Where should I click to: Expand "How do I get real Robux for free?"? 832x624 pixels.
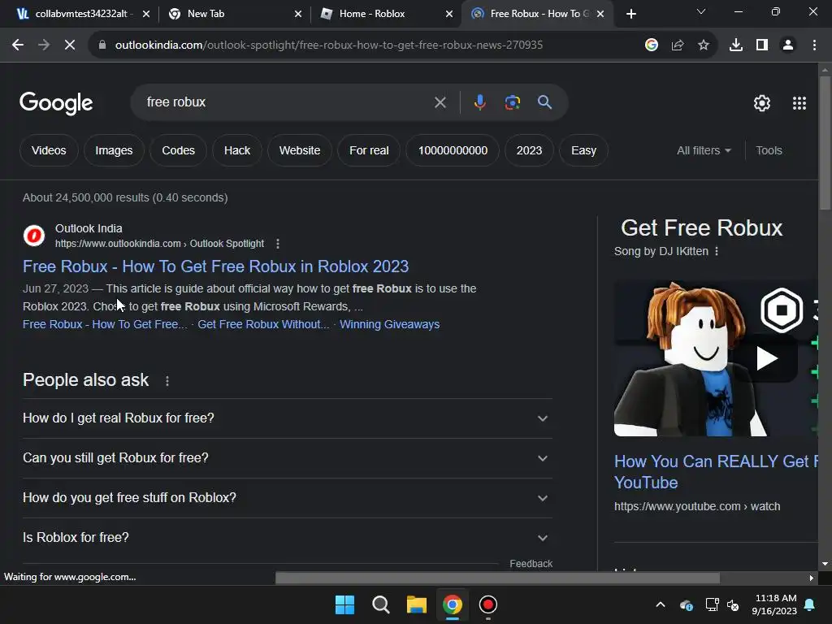coord(288,418)
